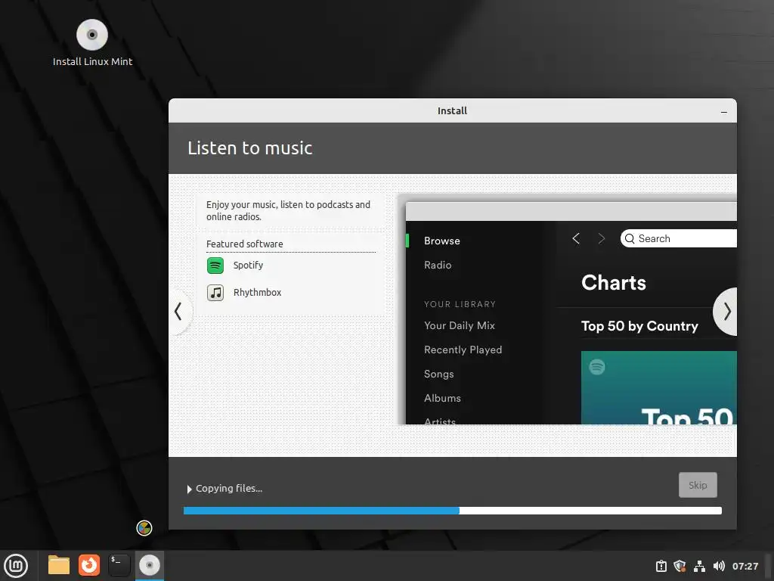Go to previous slide with left arrow

pyautogui.click(x=178, y=311)
